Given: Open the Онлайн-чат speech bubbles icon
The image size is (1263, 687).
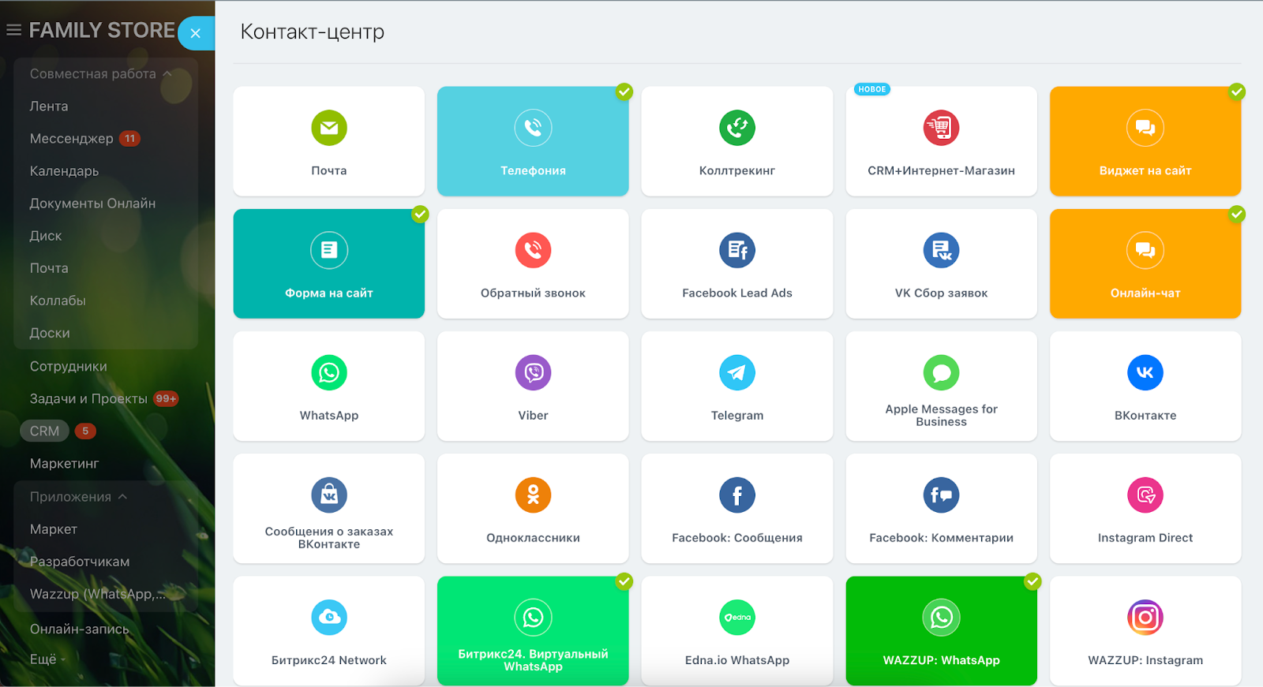Looking at the screenshot, I should tap(1145, 250).
